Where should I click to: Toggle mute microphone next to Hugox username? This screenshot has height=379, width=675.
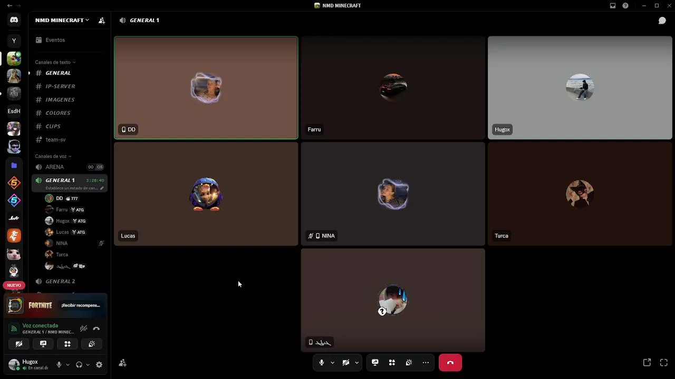[x=59, y=365]
